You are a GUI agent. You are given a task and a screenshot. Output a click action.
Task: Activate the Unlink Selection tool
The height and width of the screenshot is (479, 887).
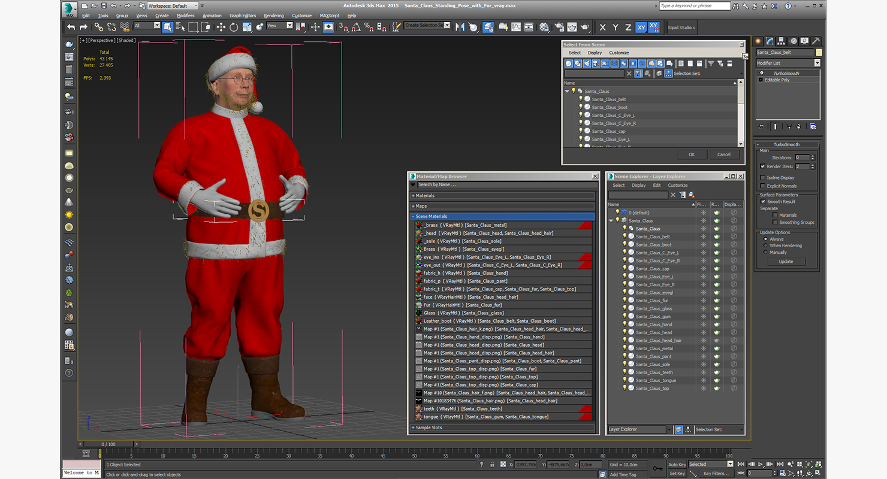pos(111,27)
